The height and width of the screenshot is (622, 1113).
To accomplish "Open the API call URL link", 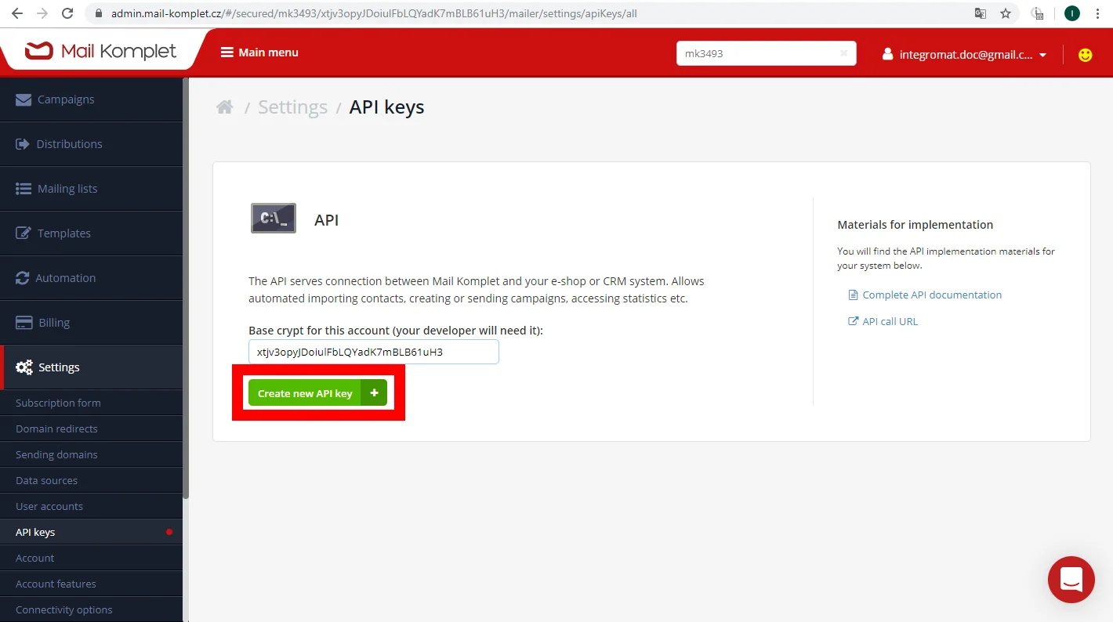I will click(890, 321).
